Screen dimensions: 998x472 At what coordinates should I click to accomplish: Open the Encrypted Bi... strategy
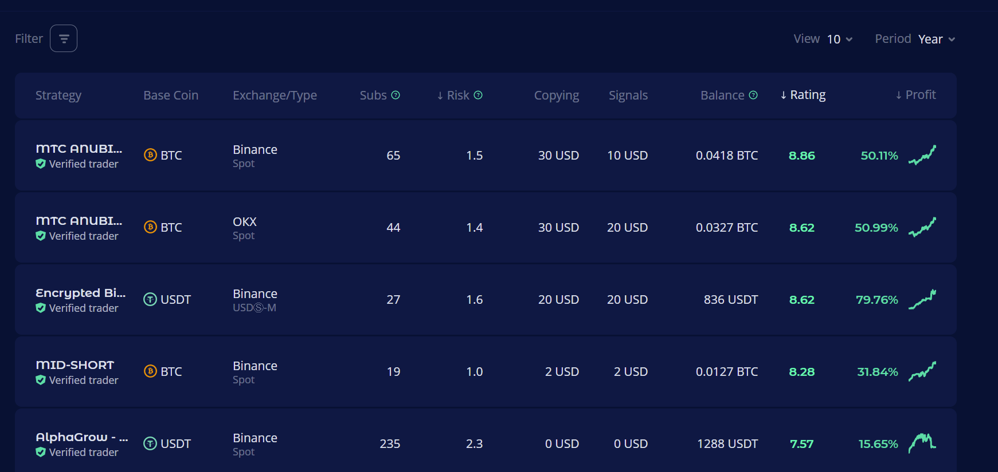(80, 293)
